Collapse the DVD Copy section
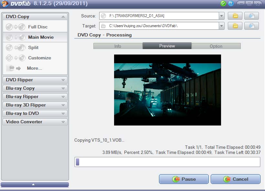 63,17
